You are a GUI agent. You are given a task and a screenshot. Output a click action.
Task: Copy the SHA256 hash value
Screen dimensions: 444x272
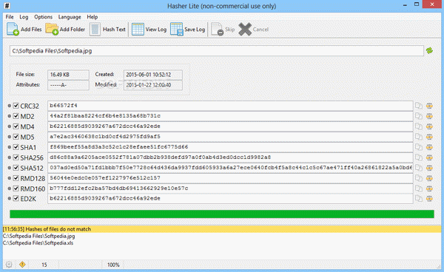(x=419, y=157)
